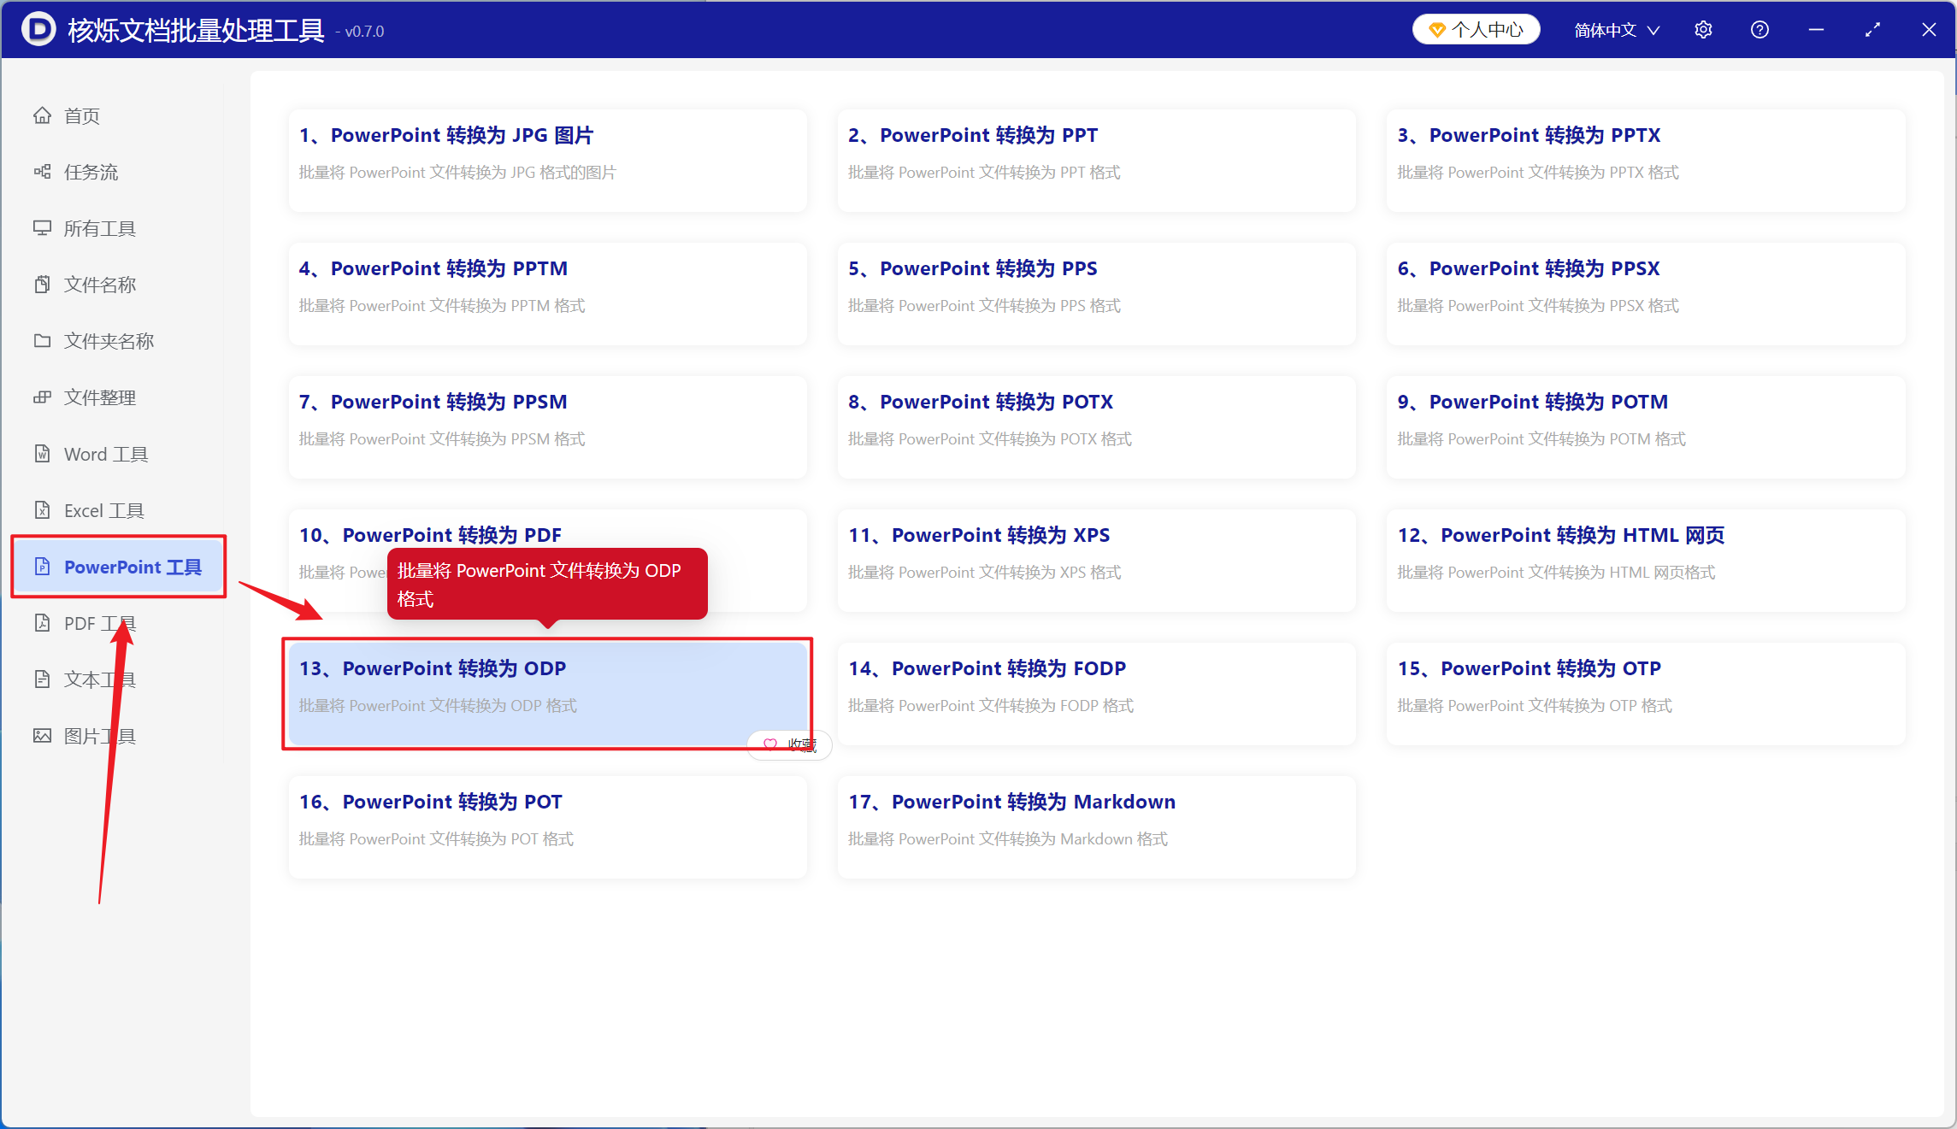Click the heart favorite icon on ODP card
Screen dimensions: 1957x1129
pos(770,744)
